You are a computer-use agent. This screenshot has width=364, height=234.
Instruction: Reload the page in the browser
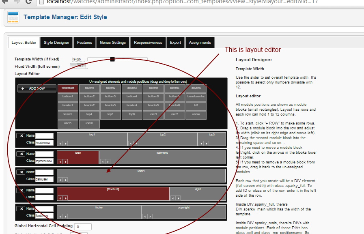tap(28, 2)
